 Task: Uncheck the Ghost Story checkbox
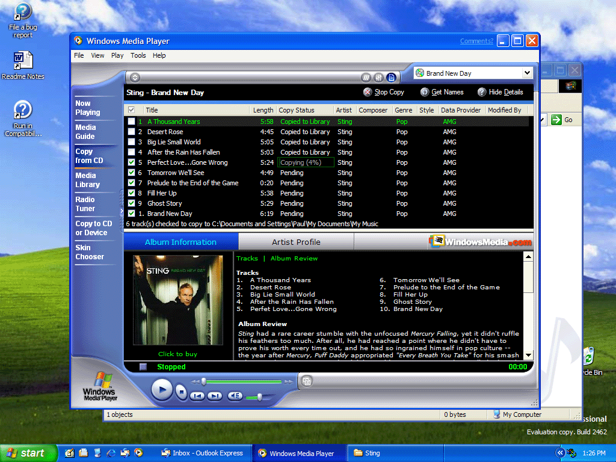coord(131,203)
